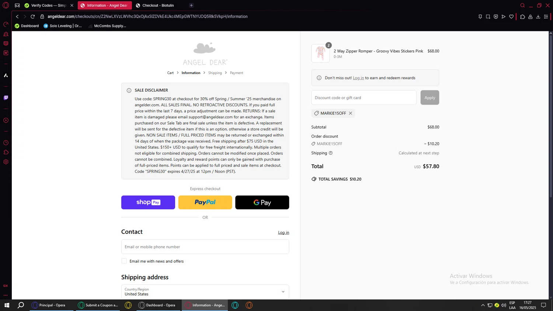Open Extensions cube icon in sidebar
The width and height of the screenshot is (553, 311).
tap(6, 152)
